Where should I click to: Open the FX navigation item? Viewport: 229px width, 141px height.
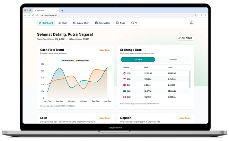click(134, 23)
